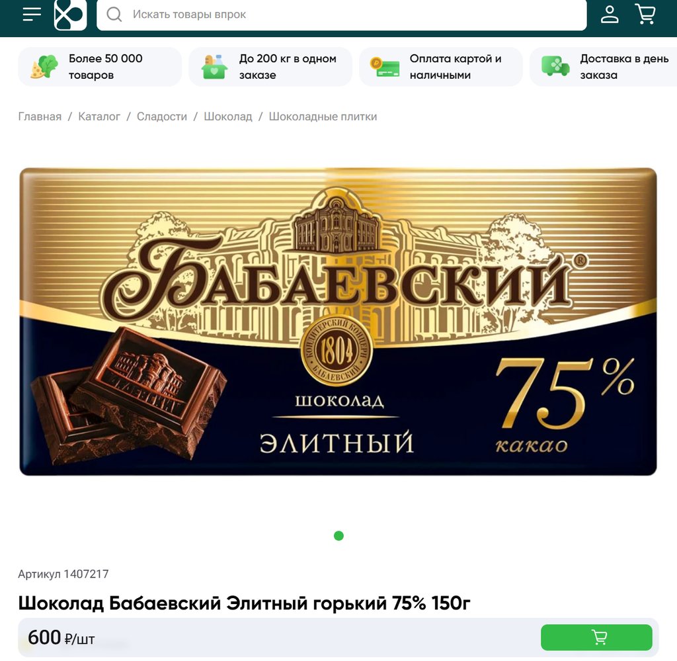This screenshot has height=661, width=677.
Task: Click the 'Более 50 000 товаров' banner
Action: [x=100, y=67]
